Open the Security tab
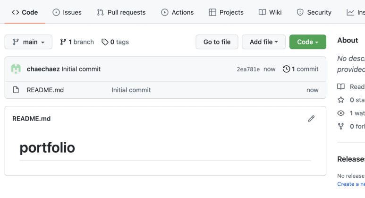Viewport: 365px width, 198px height. pyautogui.click(x=314, y=12)
